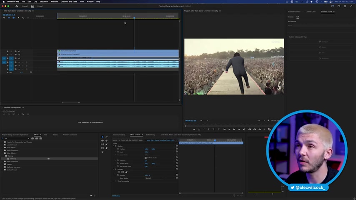Expand Audio Effects folder

2,147
